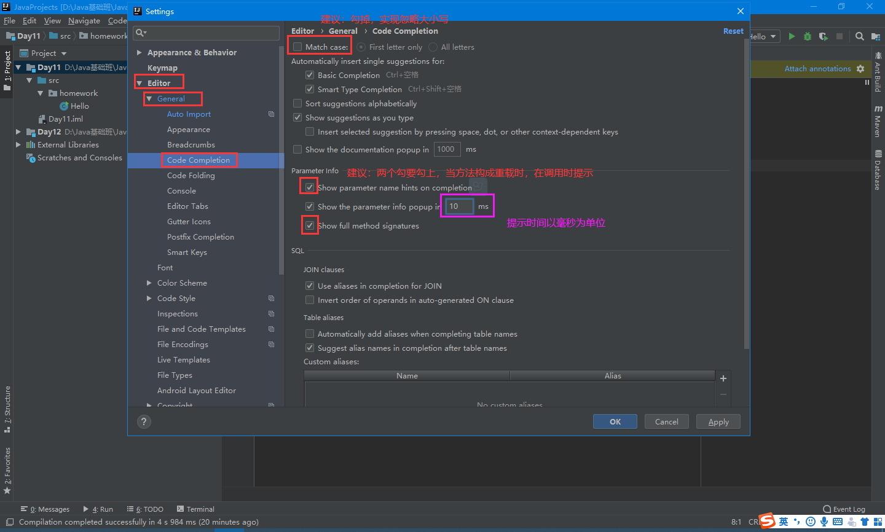Click the Settings search input field

click(206, 33)
